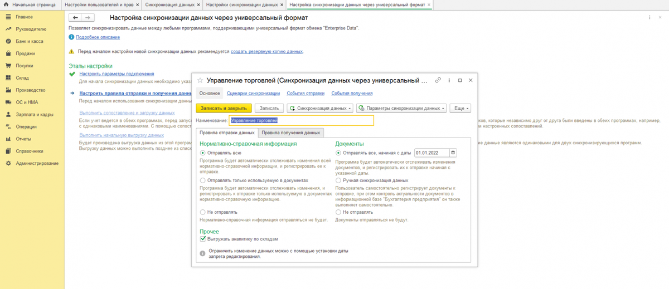The width and height of the screenshot is (669, 289).
Task: Open the Банк и касса coin icon
Action: tap(8, 41)
